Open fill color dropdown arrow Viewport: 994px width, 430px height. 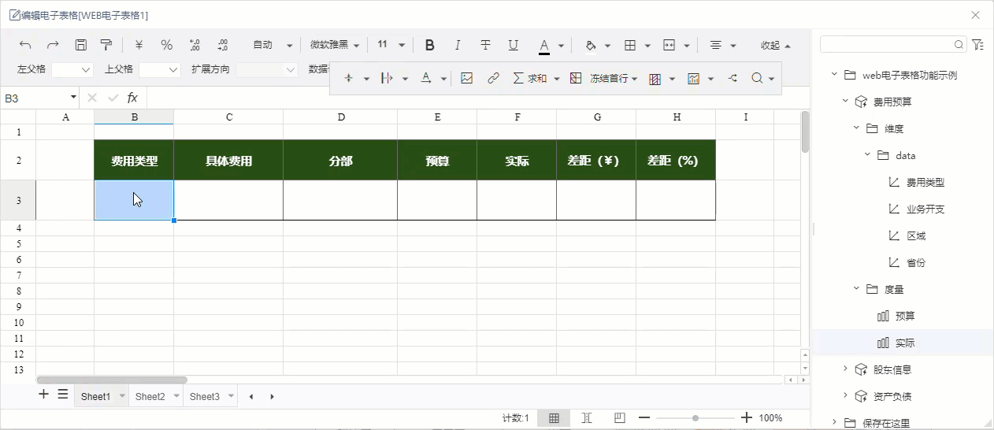607,46
